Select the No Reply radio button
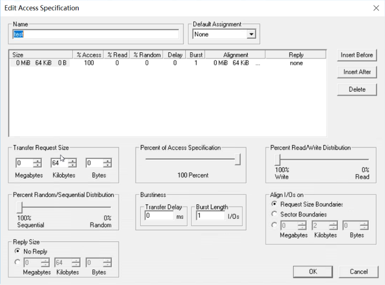This screenshot has width=385, height=285. click(18, 251)
